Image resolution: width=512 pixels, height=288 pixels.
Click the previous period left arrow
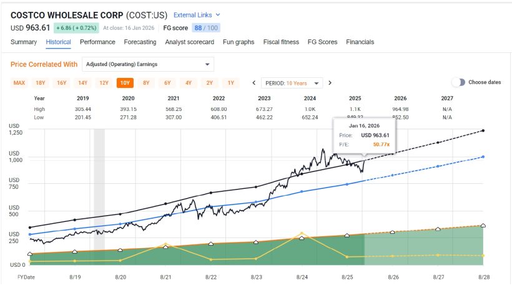254,83
